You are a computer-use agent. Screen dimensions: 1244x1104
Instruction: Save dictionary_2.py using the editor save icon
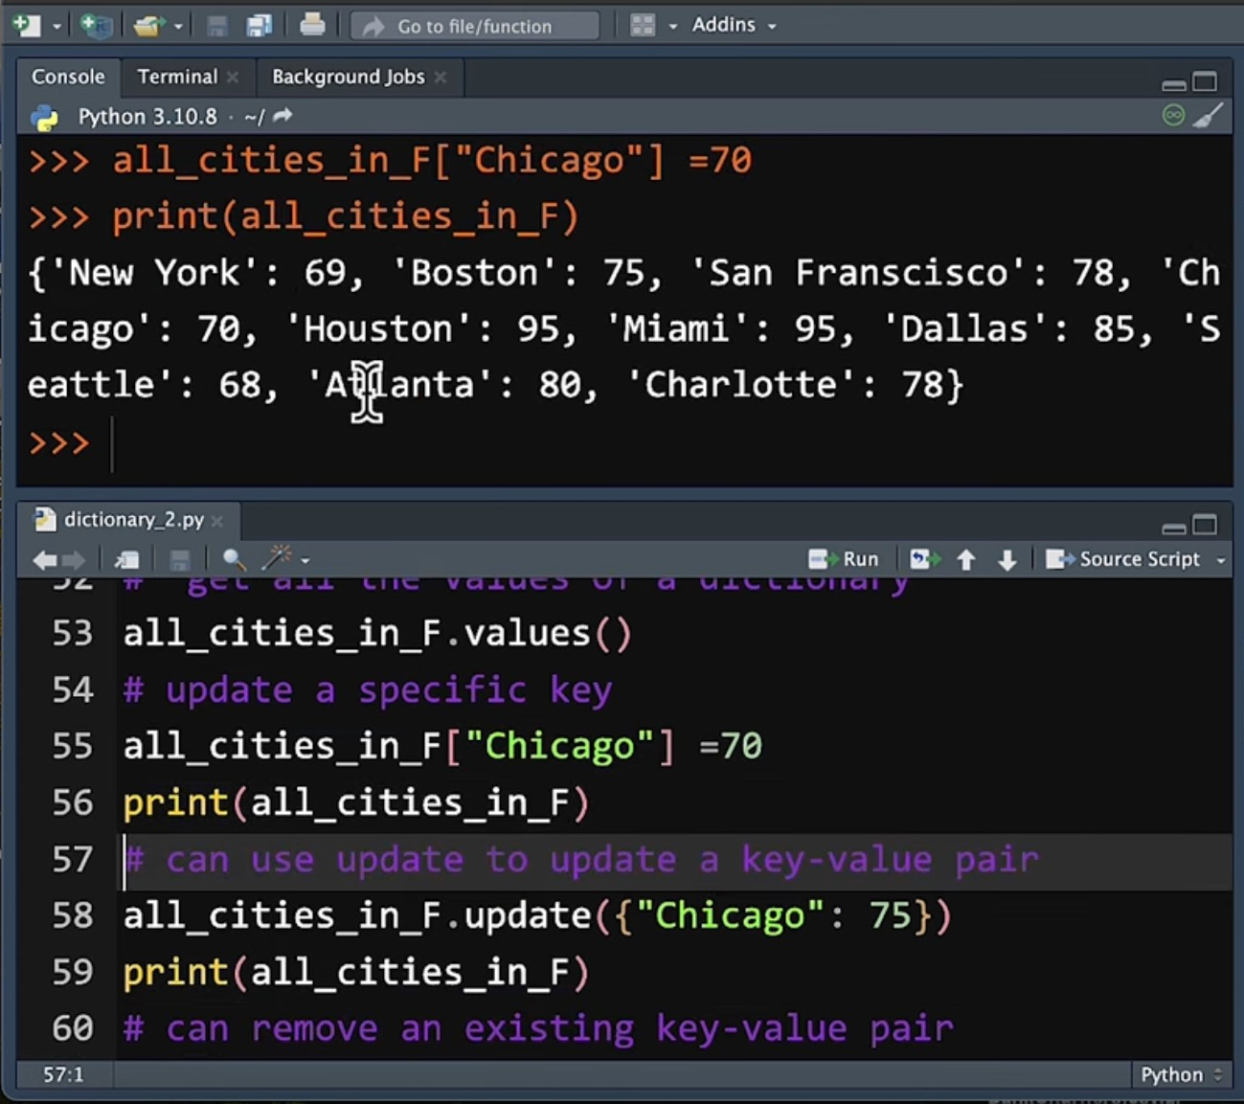pos(179,559)
